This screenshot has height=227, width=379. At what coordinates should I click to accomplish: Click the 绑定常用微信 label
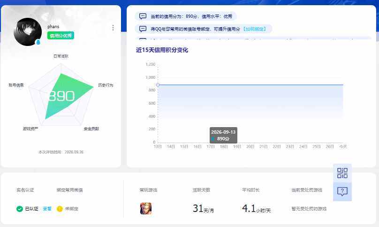(69, 190)
